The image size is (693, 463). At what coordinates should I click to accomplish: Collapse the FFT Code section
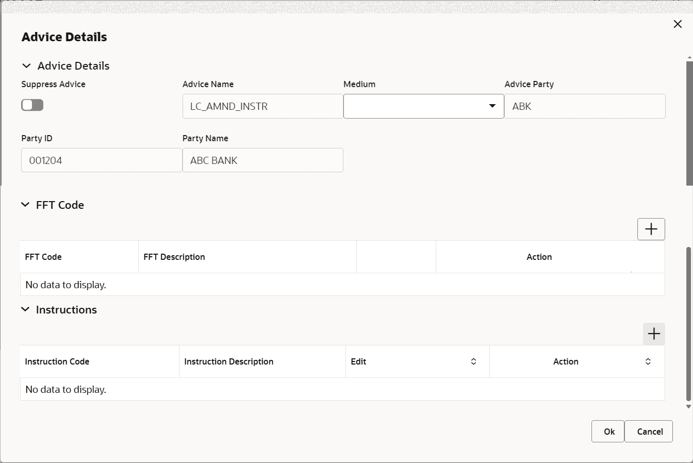pos(25,205)
